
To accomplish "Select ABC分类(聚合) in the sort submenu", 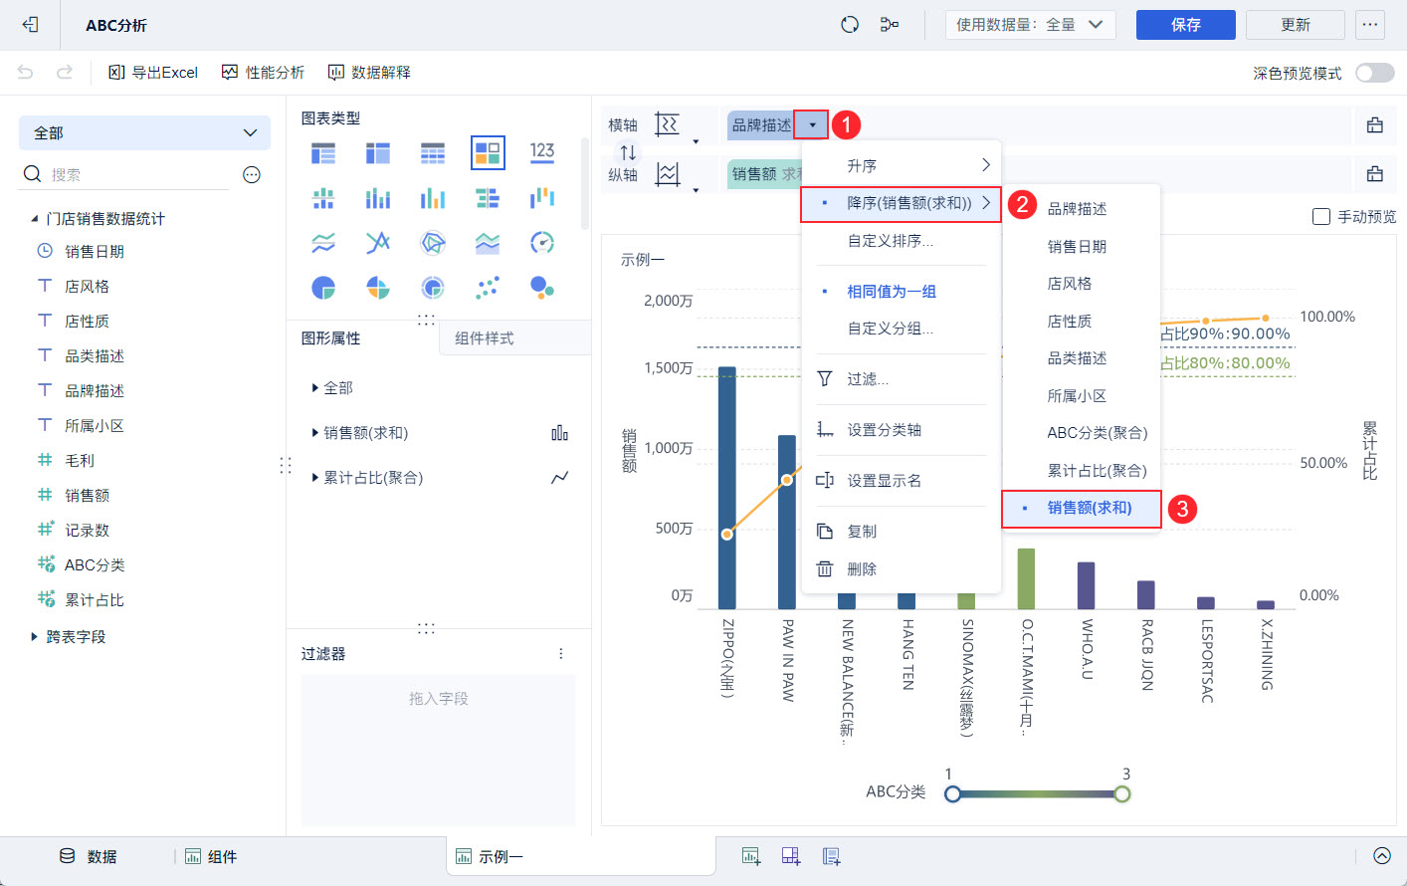I will (1082, 433).
